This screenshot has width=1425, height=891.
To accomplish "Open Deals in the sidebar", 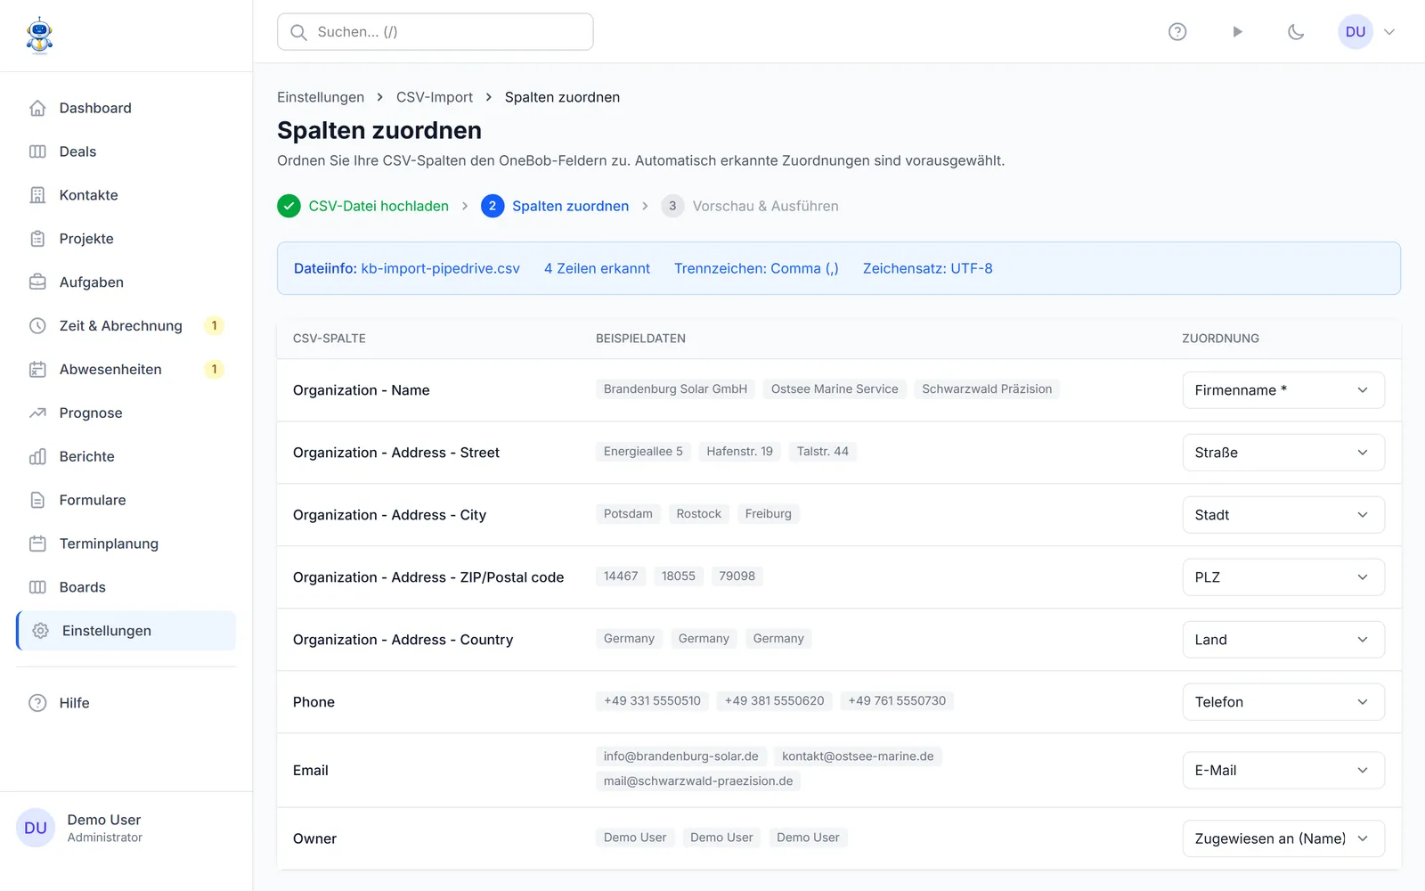I will 126,151.
